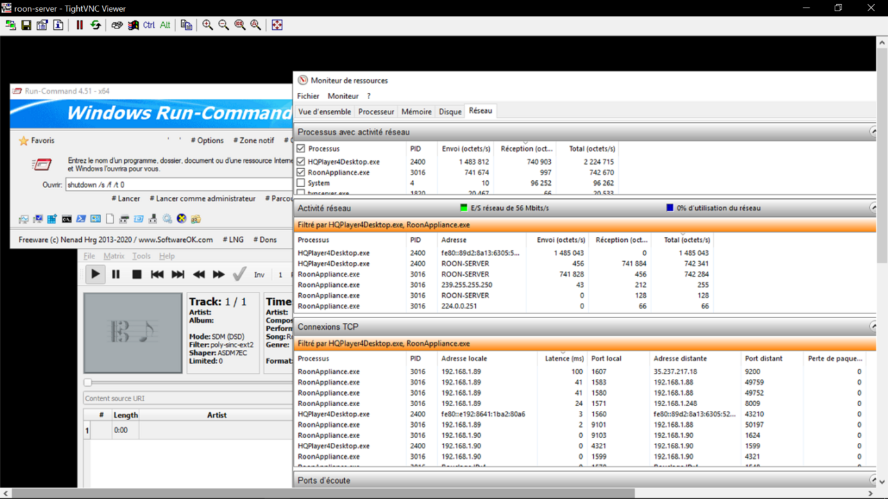888x499 pixels.
Task: Click HQPlayer rewind button
Action: pos(198,274)
